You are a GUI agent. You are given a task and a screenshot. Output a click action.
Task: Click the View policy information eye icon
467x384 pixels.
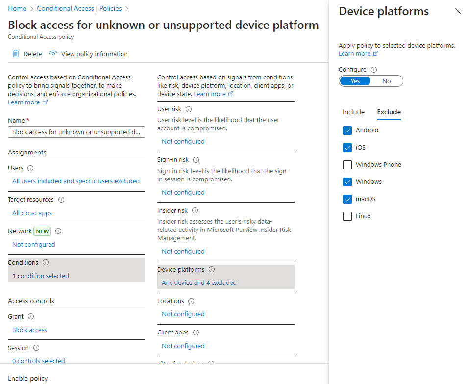pyautogui.click(x=53, y=54)
